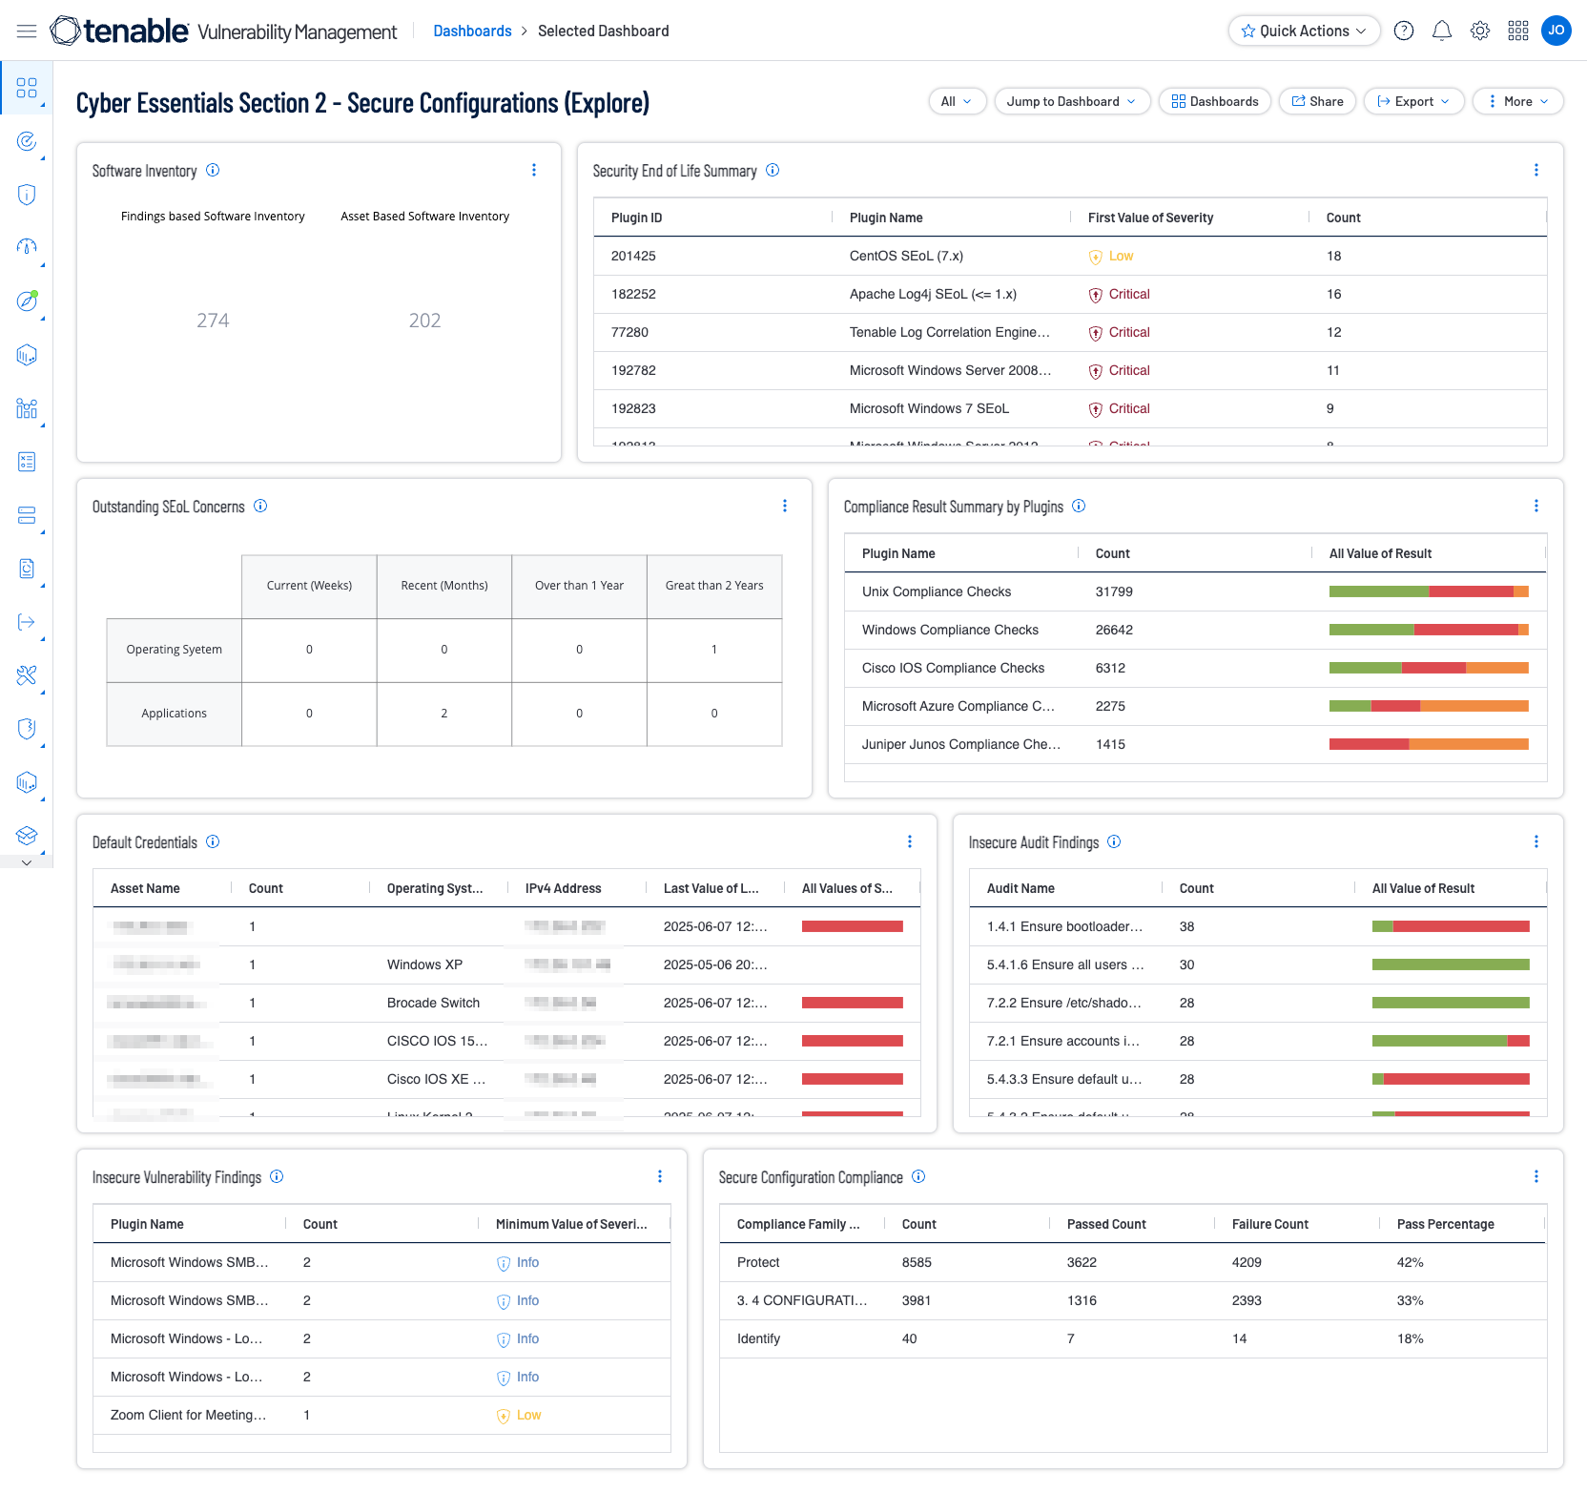Click the notifications bell icon
Image resolution: width=1587 pixels, height=1493 pixels.
click(1442, 31)
